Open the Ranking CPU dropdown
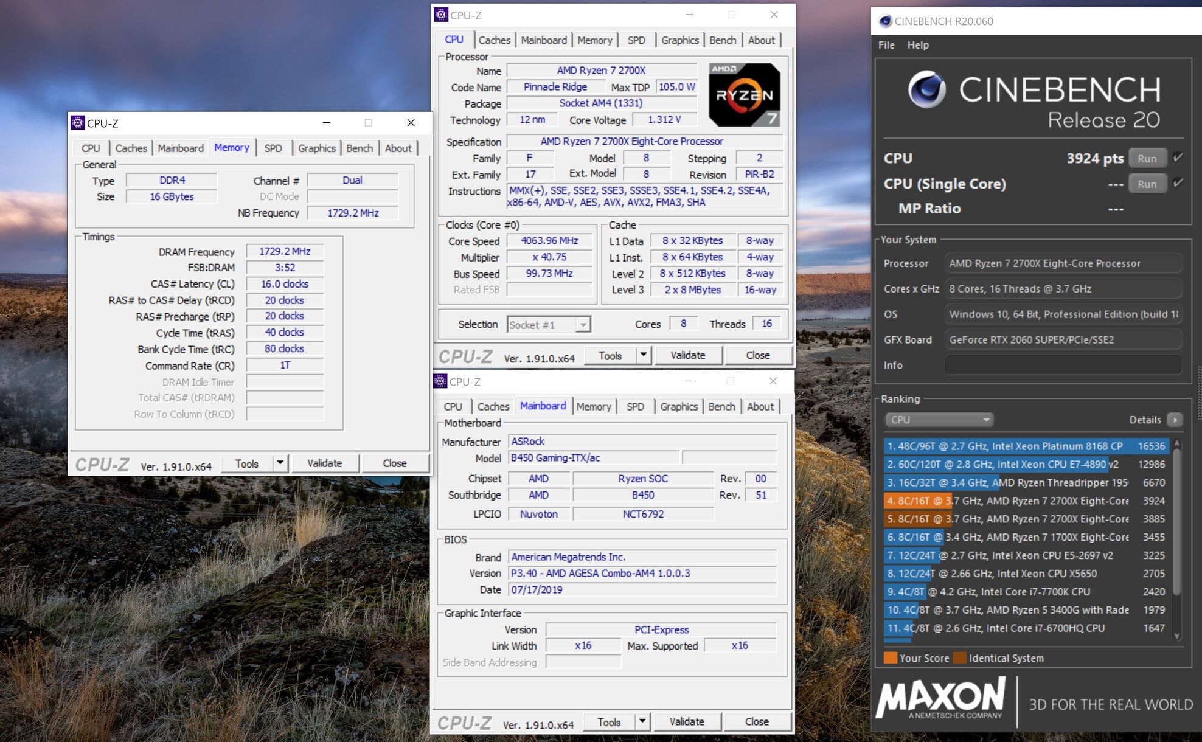The image size is (1202, 742). point(939,420)
